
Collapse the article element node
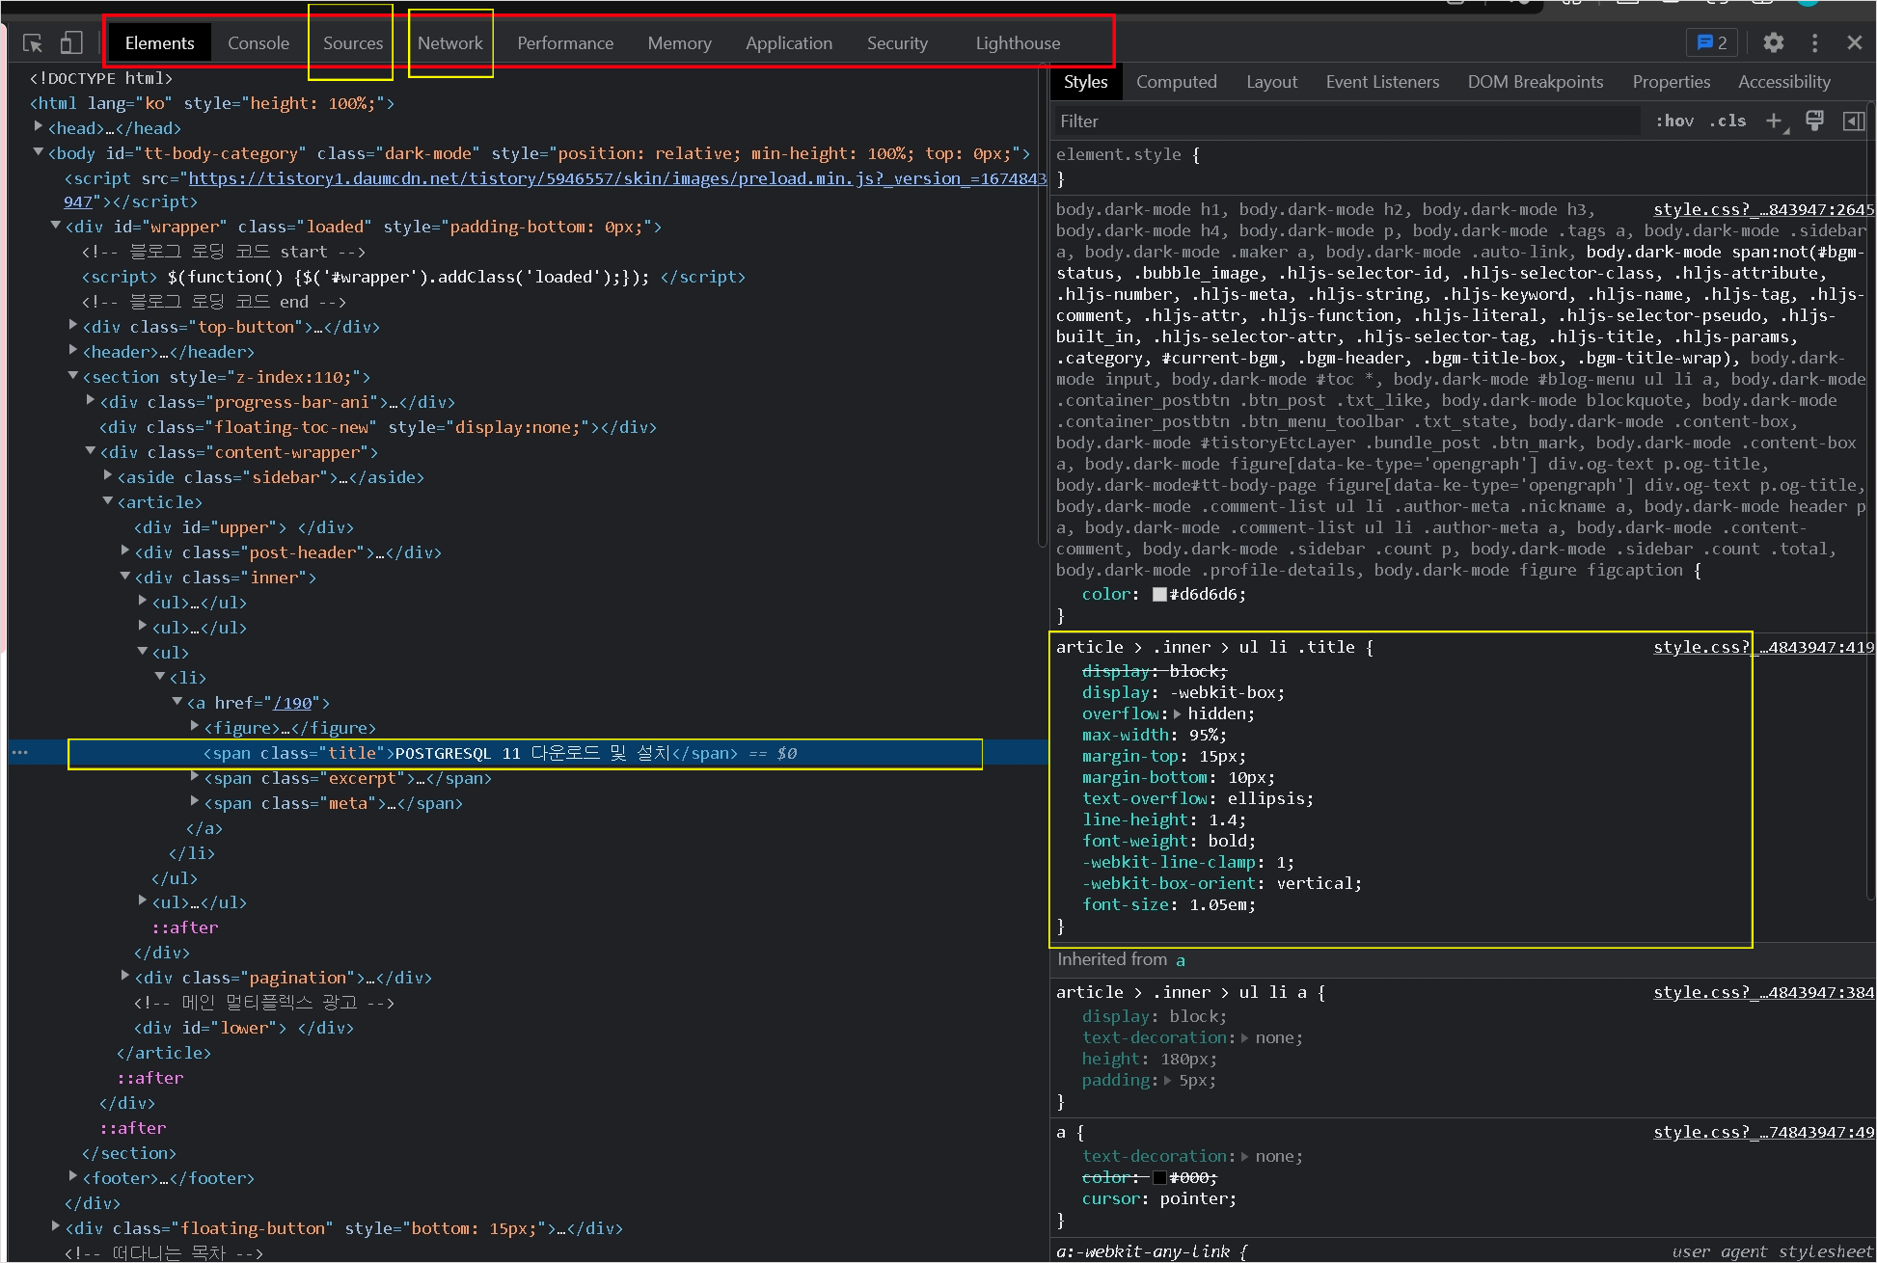click(x=108, y=501)
